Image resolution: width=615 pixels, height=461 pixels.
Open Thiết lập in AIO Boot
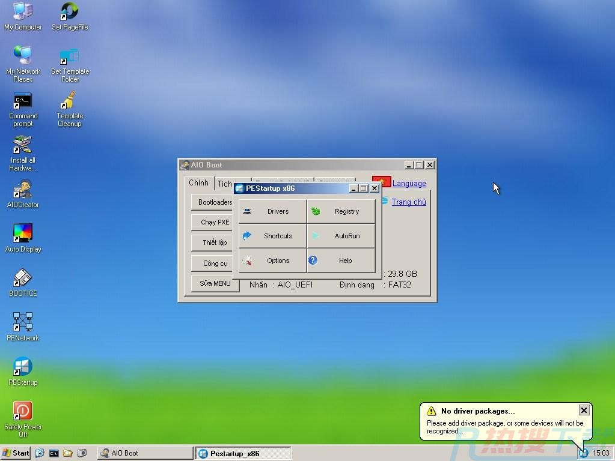[213, 243]
